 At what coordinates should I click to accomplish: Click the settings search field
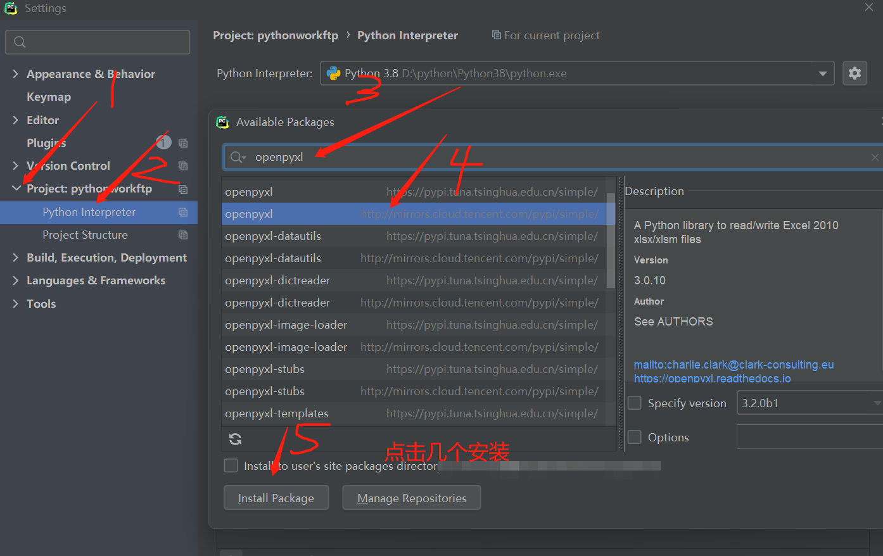click(98, 42)
